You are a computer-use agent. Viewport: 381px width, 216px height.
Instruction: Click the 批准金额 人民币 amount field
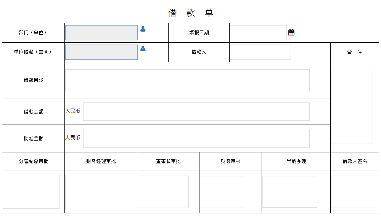[x=196, y=138]
